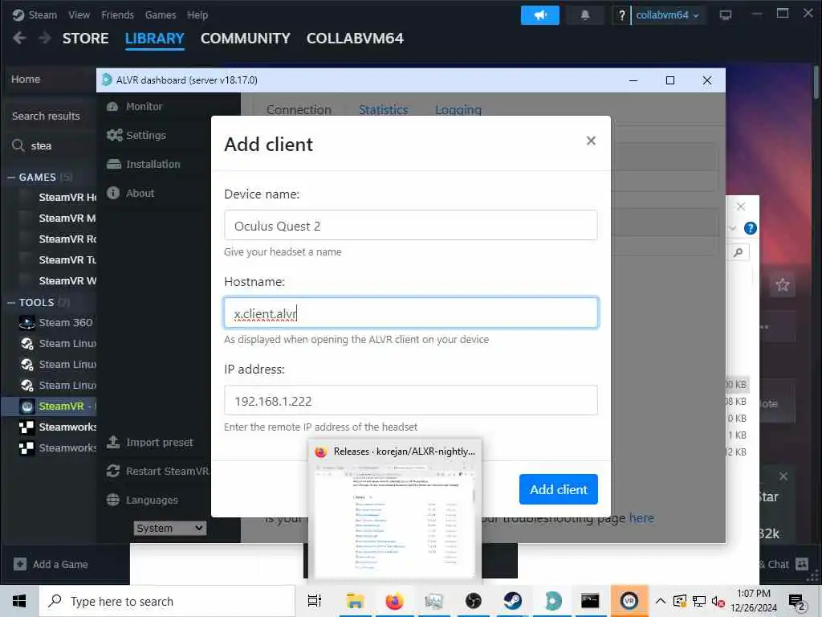Open the View menu in Steam
This screenshot has height=617, width=822.
pos(79,14)
